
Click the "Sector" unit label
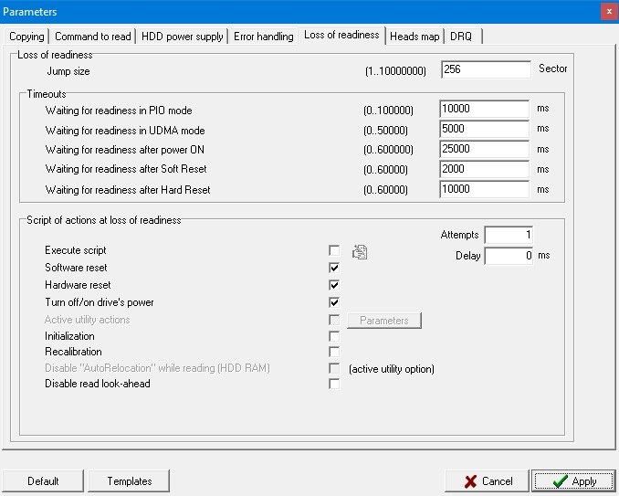pyautogui.click(x=552, y=69)
